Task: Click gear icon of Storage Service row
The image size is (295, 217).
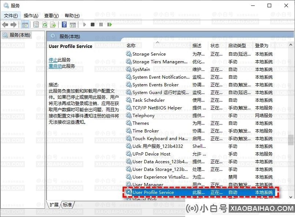Action: pyautogui.click(x=129, y=54)
